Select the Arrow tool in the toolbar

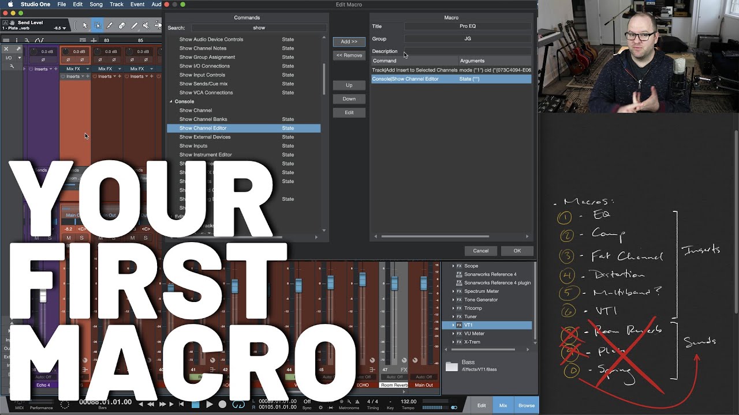(x=85, y=25)
